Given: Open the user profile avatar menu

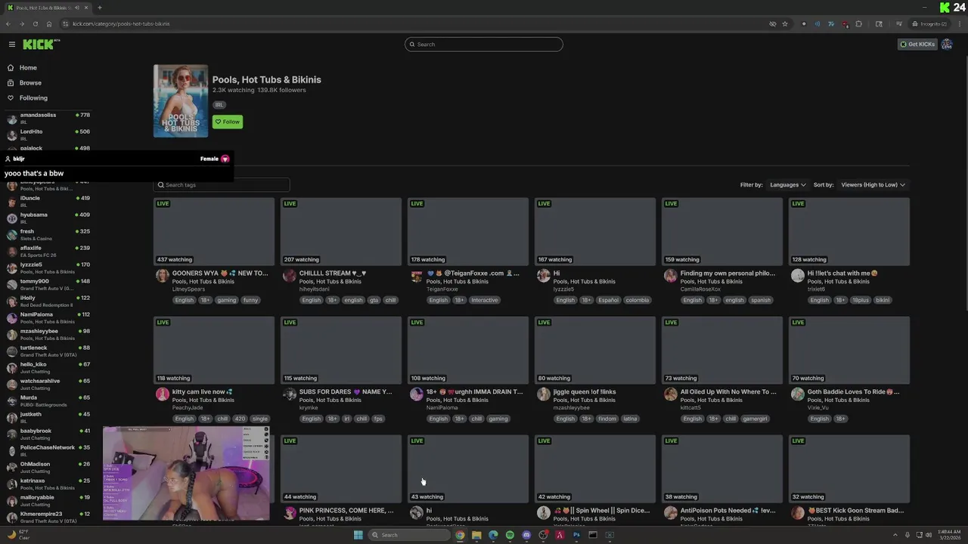Looking at the screenshot, I should click(947, 45).
